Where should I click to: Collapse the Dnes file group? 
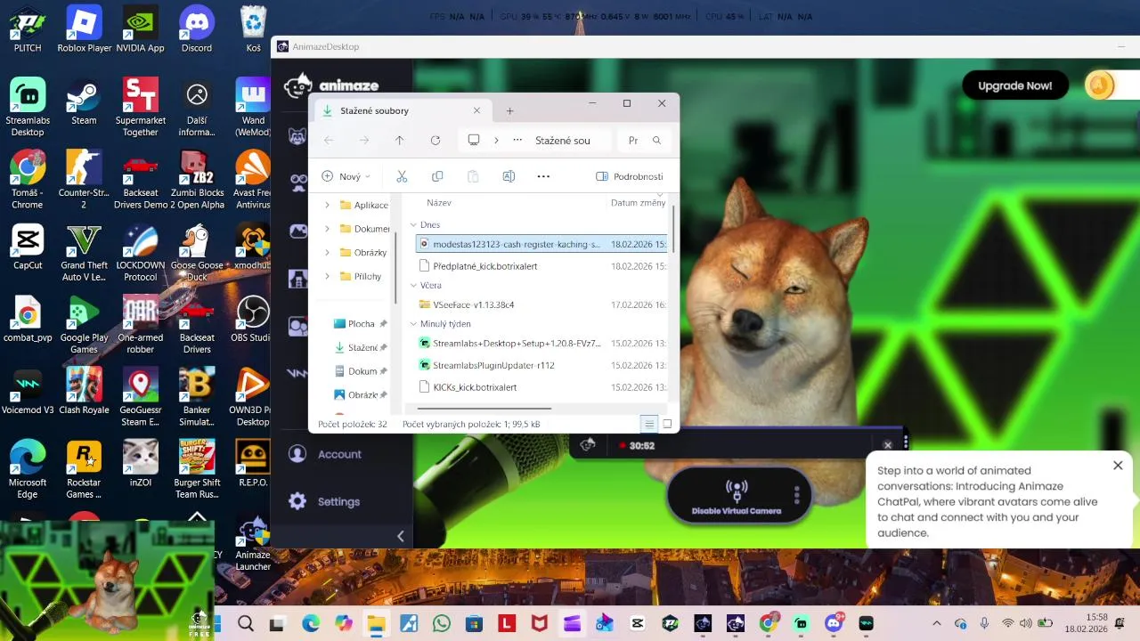(x=413, y=225)
